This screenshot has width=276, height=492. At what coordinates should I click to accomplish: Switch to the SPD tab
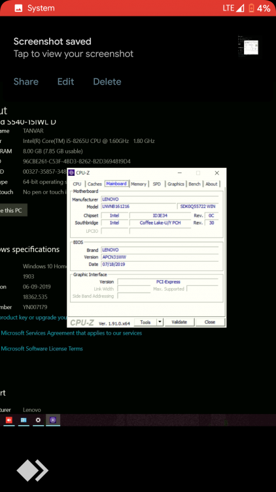[157, 184]
